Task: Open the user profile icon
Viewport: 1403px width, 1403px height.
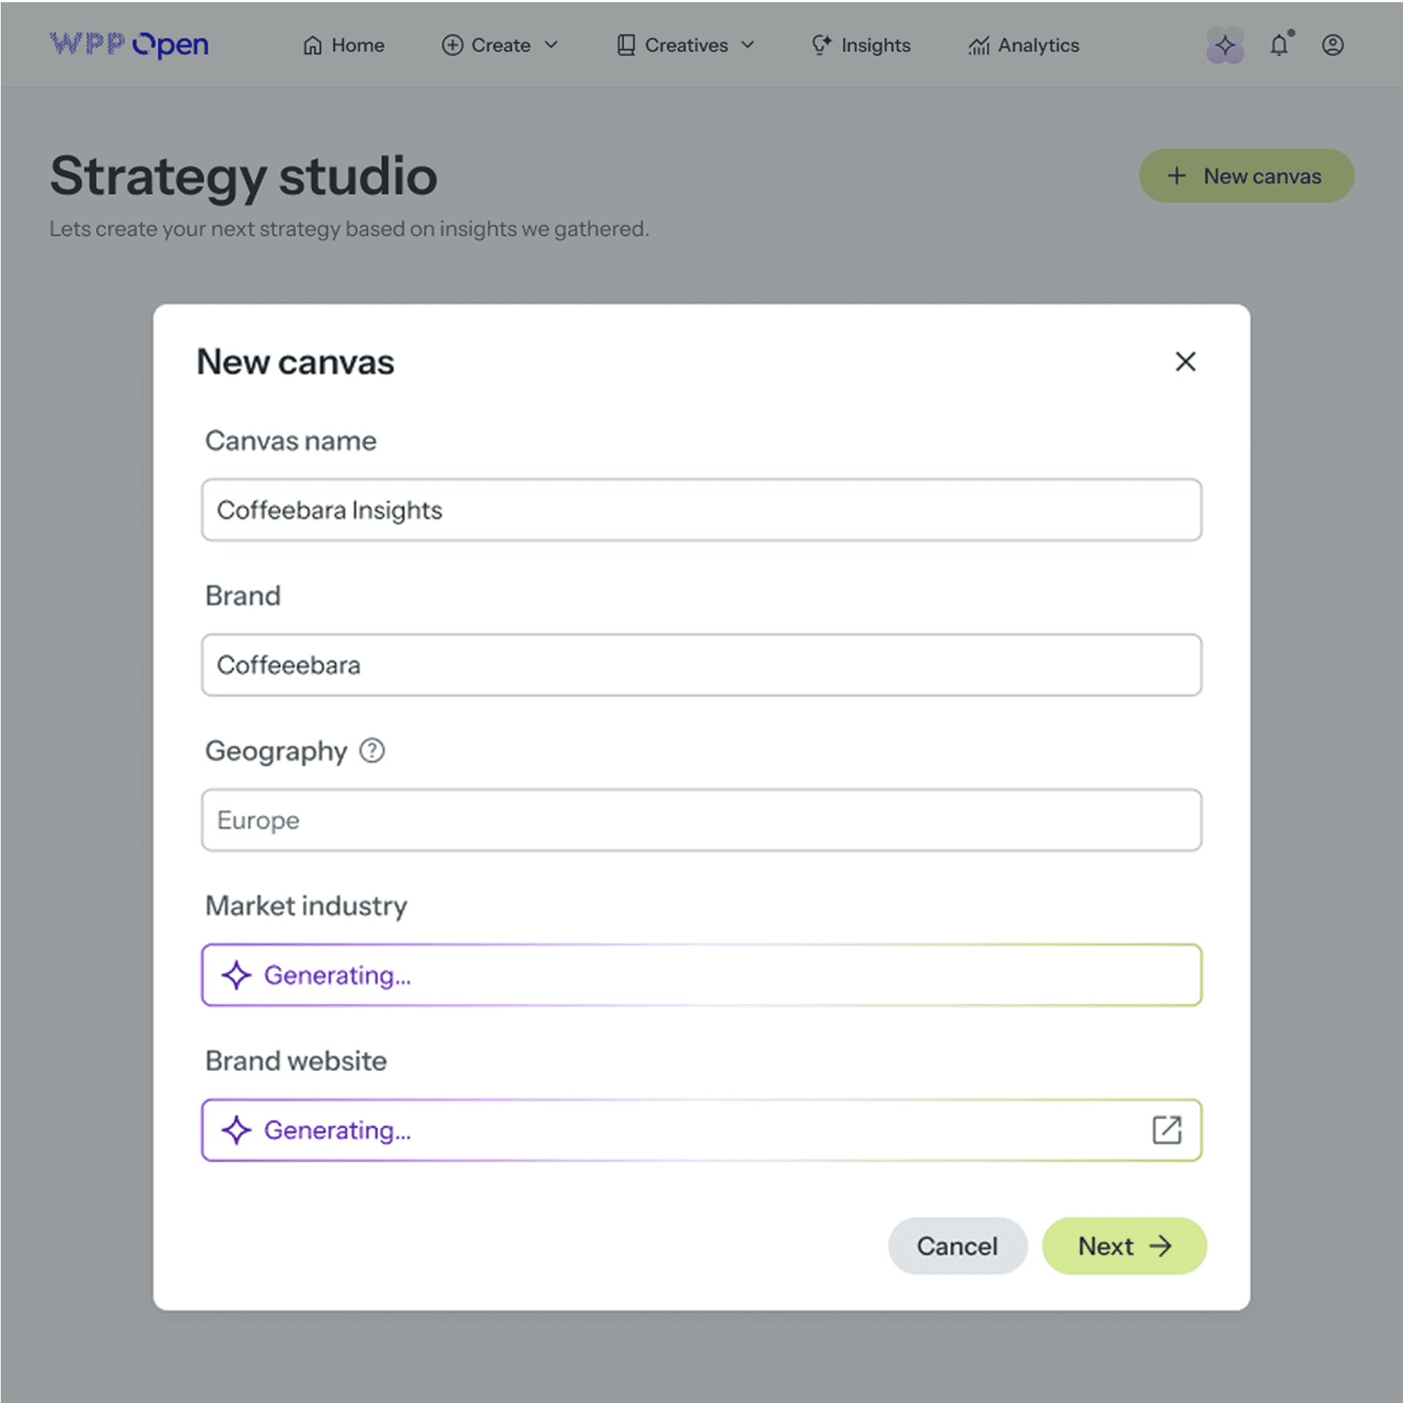Action: [x=1332, y=45]
